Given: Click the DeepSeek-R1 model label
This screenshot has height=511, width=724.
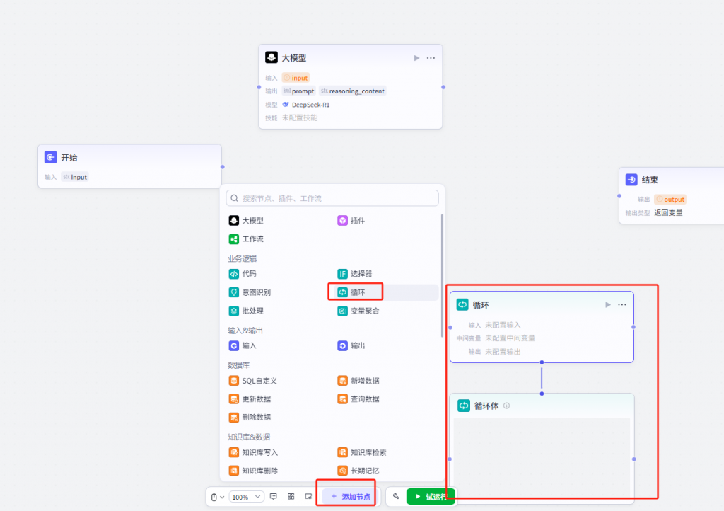Looking at the screenshot, I should click(x=310, y=105).
